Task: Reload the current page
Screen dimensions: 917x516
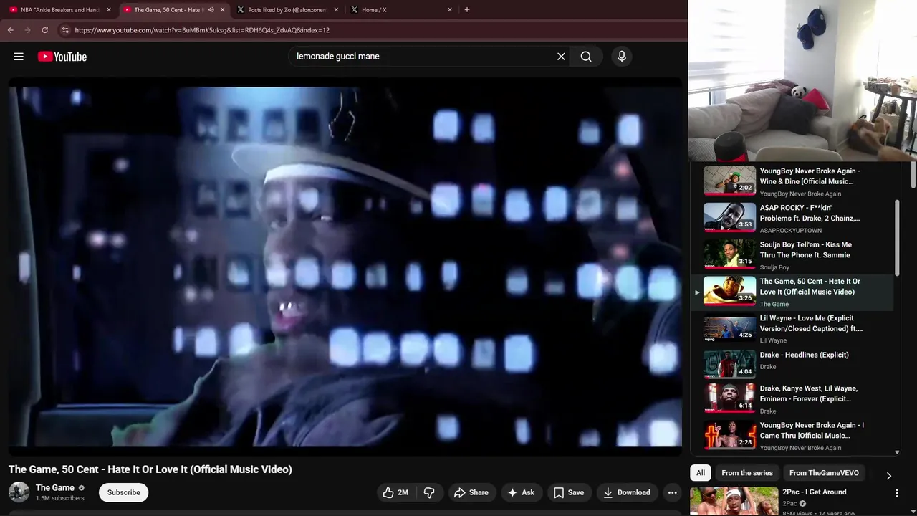Action: (x=44, y=30)
